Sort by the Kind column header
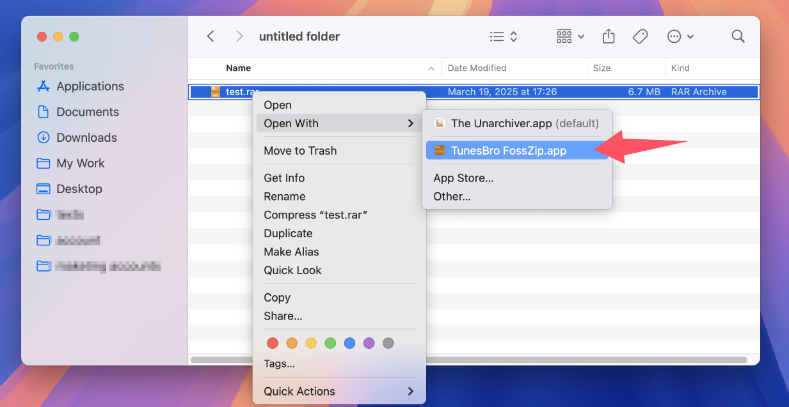This screenshot has height=407, width=789. pyautogui.click(x=680, y=68)
